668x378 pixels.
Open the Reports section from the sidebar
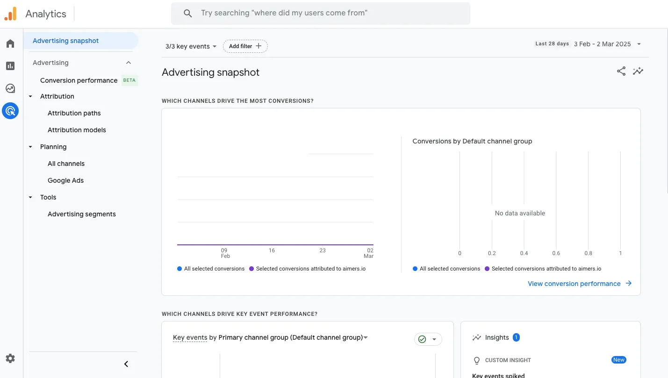[10, 65]
